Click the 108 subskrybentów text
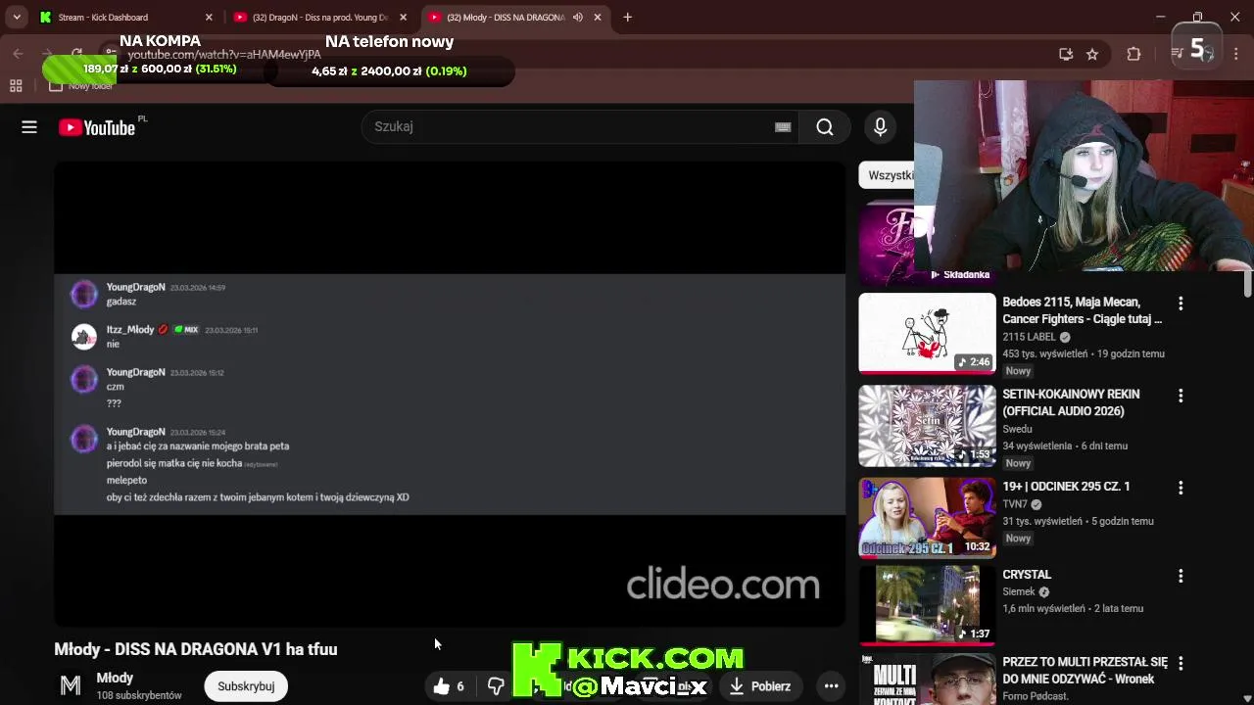 coord(139,695)
